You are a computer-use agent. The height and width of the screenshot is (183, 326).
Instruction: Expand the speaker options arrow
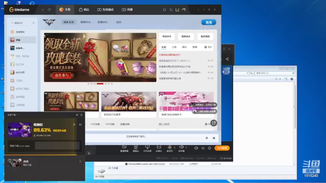point(186,148)
